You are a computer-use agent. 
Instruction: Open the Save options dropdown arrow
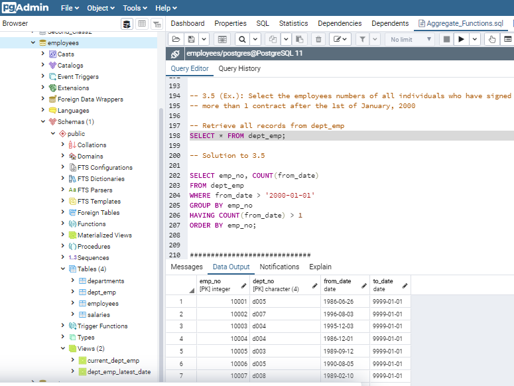coord(204,40)
